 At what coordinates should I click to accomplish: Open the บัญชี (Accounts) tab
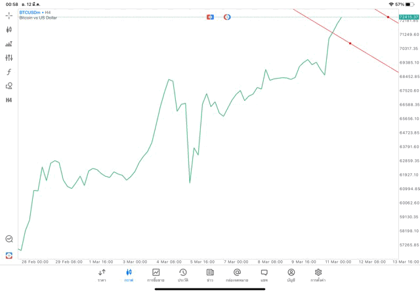coord(291,275)
